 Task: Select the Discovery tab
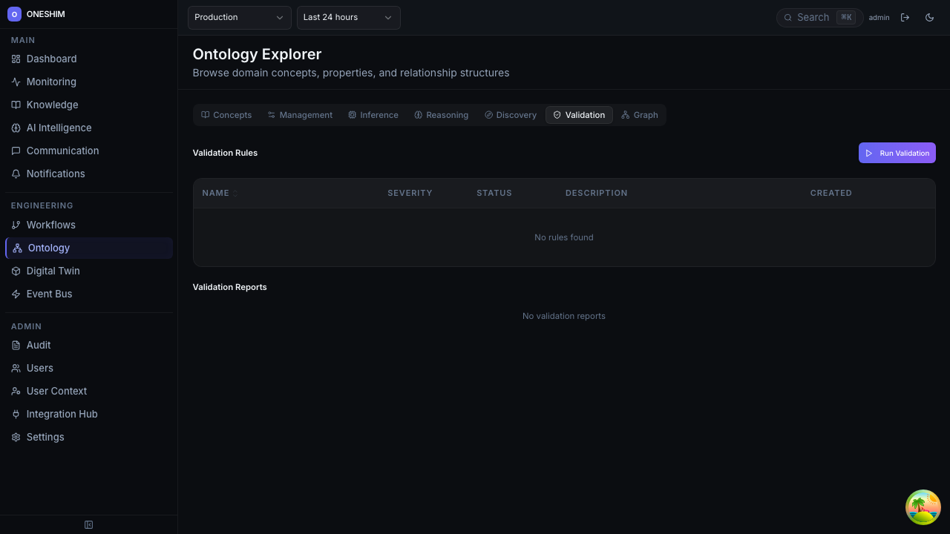(x=510, y=115)
